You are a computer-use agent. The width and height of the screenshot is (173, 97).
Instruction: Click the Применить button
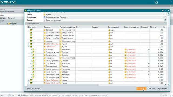[163, 89]
